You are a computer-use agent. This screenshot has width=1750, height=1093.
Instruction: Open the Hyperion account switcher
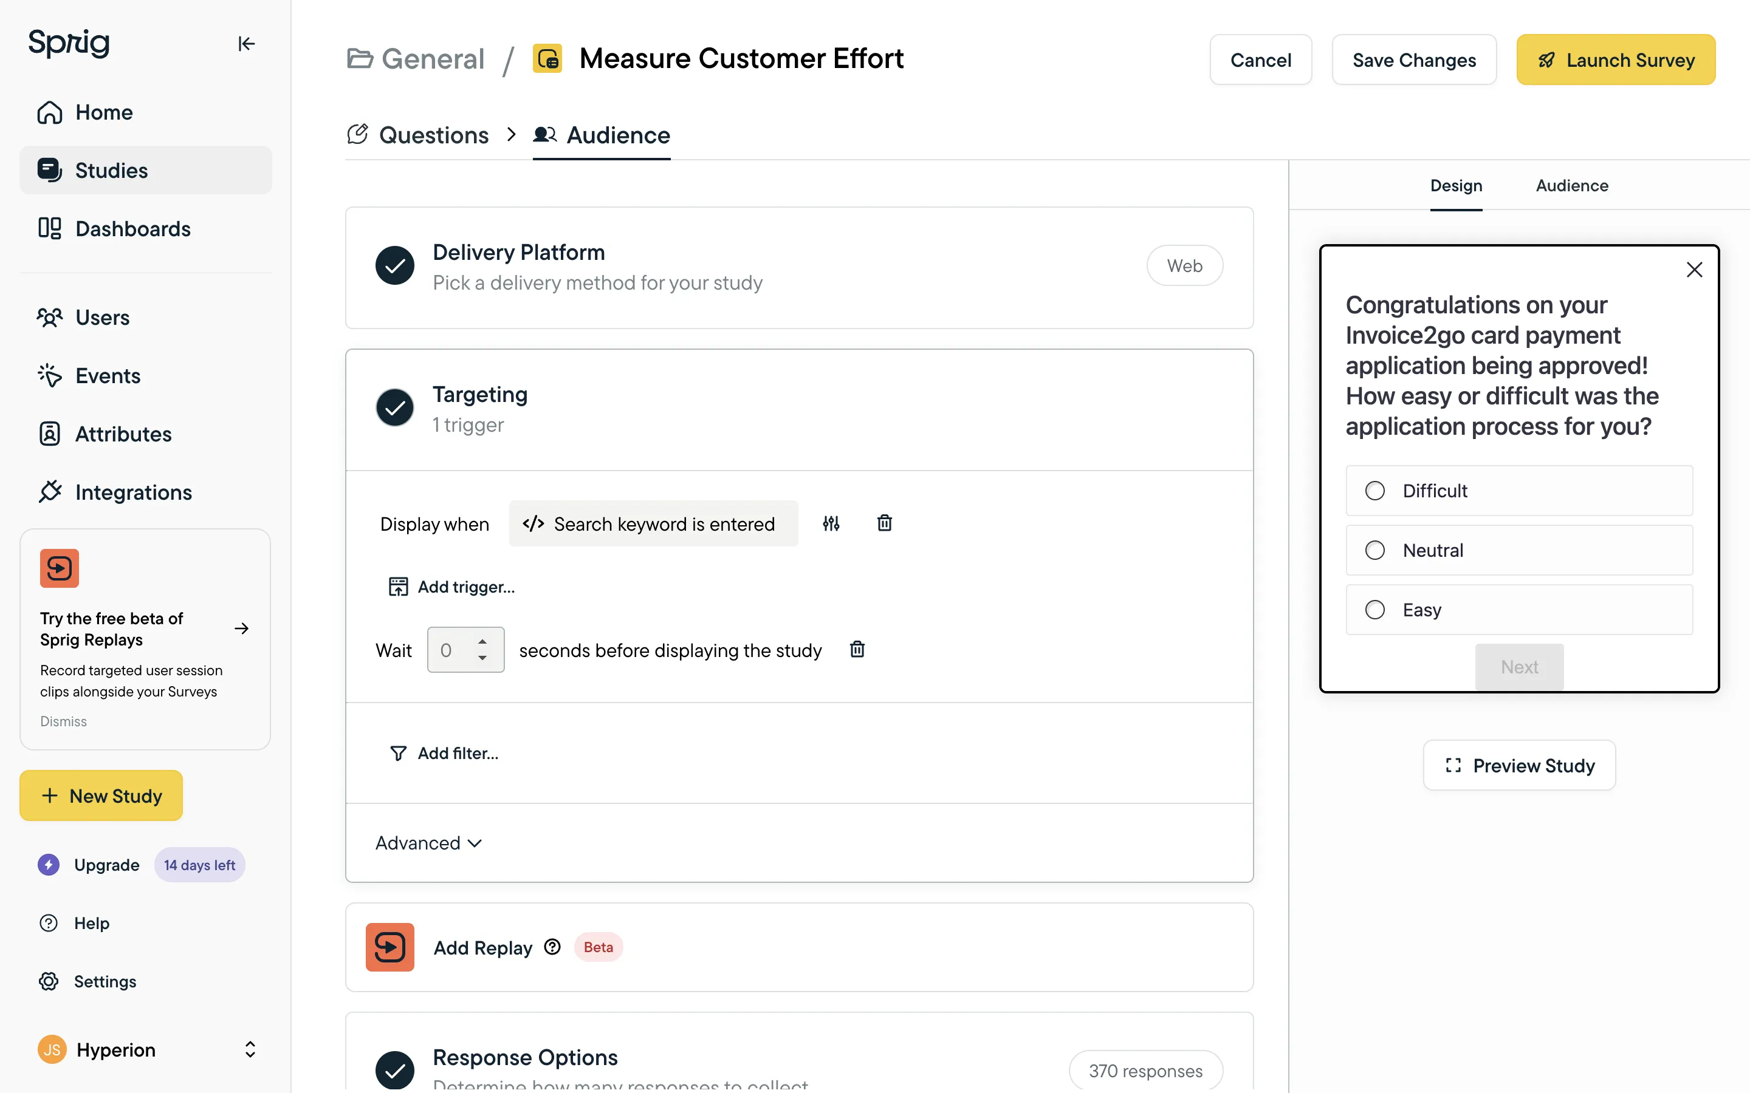point(250,1050)
